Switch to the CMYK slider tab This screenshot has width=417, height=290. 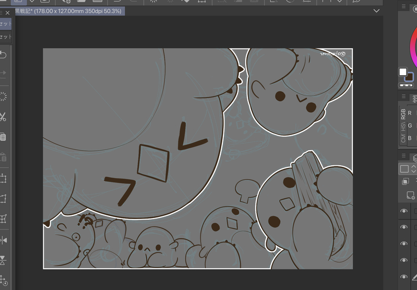click(403, 138)
